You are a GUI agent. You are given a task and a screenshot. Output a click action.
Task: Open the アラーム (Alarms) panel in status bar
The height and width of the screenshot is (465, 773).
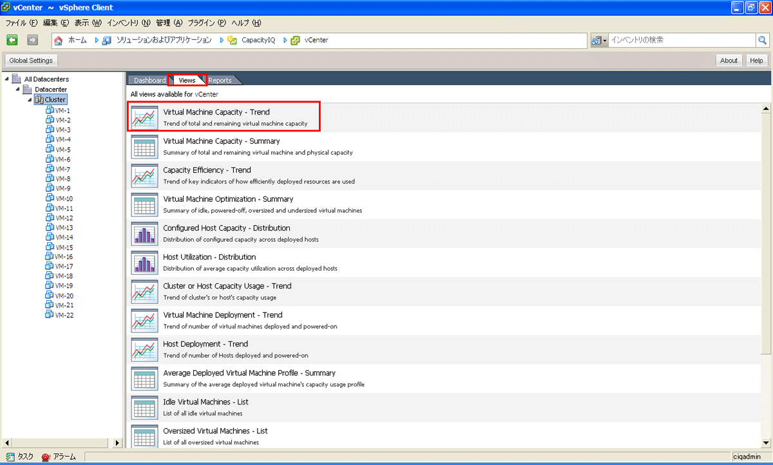point(59,457)
